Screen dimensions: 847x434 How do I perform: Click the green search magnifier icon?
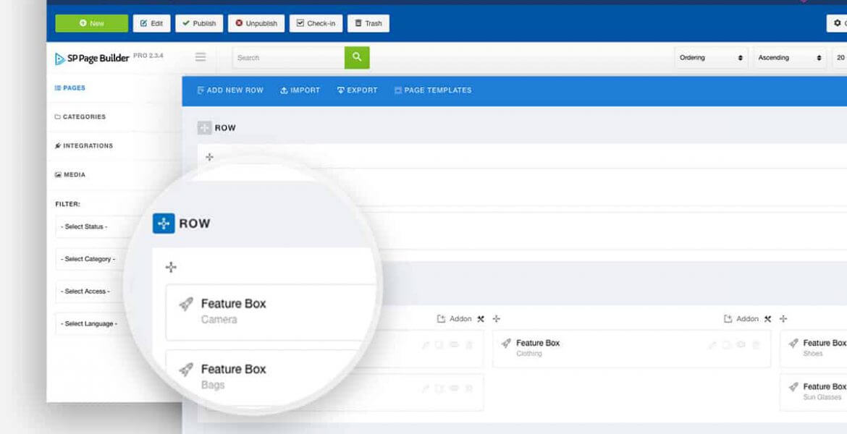click(x=356, y=56)
